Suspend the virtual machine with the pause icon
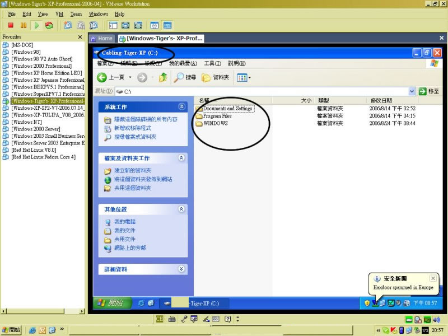The width and height of the screenshot is (448, 336). point(24,25)
